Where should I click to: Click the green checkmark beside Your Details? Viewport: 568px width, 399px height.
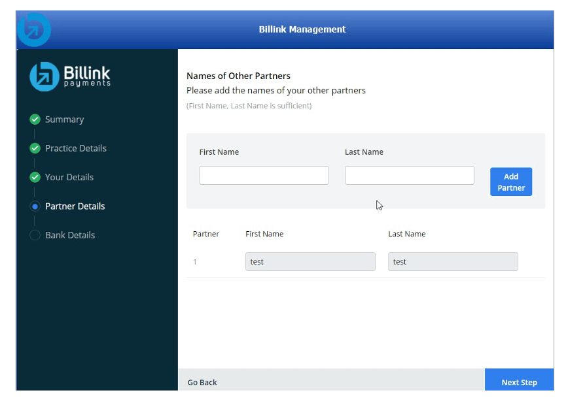coord(35,177)
